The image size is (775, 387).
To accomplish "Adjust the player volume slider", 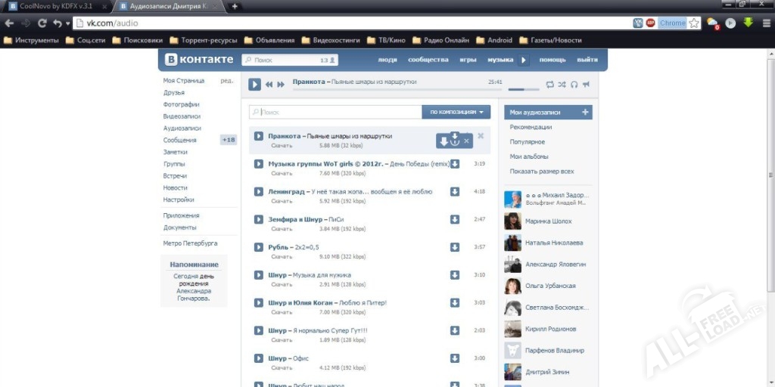I will pyautogui.click(x=522, y=89).
